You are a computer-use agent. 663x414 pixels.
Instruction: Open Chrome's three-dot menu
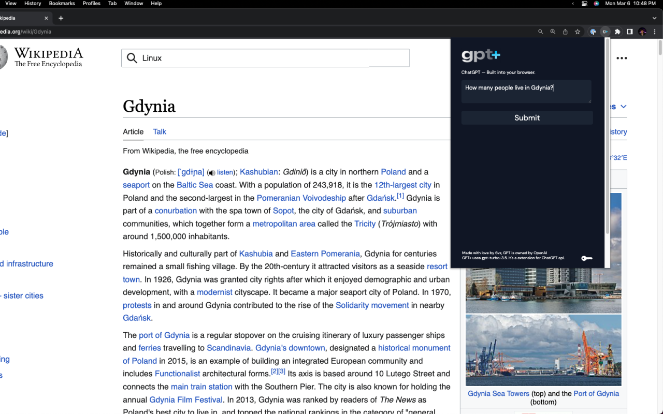point(655,32)
